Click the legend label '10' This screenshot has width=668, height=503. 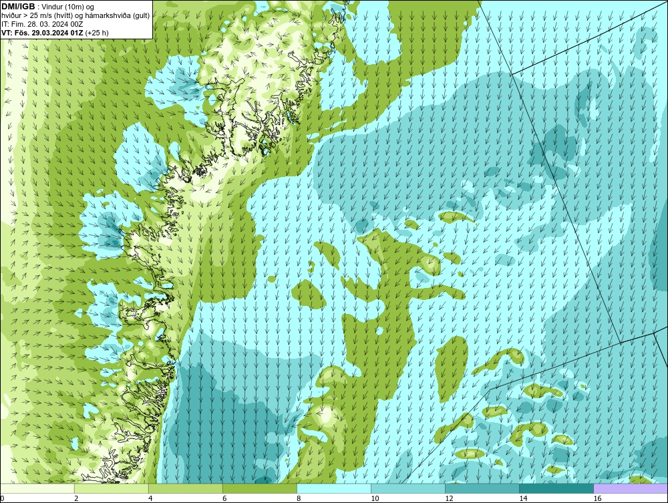(x=375, y=498)
